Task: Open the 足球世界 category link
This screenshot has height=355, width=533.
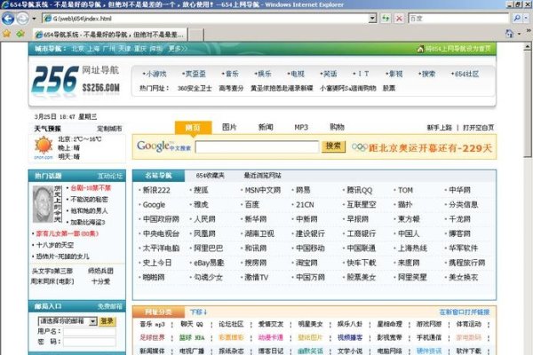Action: pyautogui.click(x=152, y=337)
